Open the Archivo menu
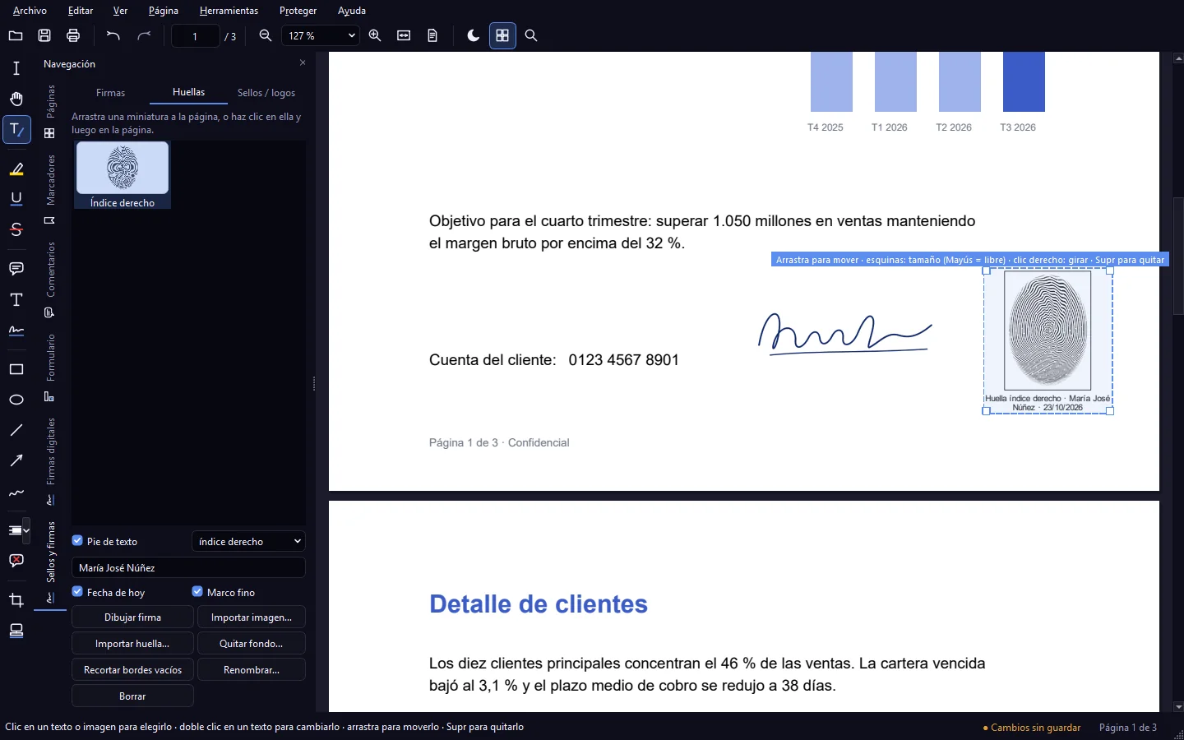1184x740 pixels. (x=30, y=11)
